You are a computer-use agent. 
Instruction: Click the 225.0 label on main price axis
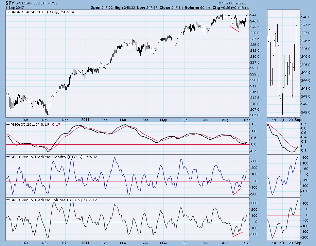click(255, 68)
